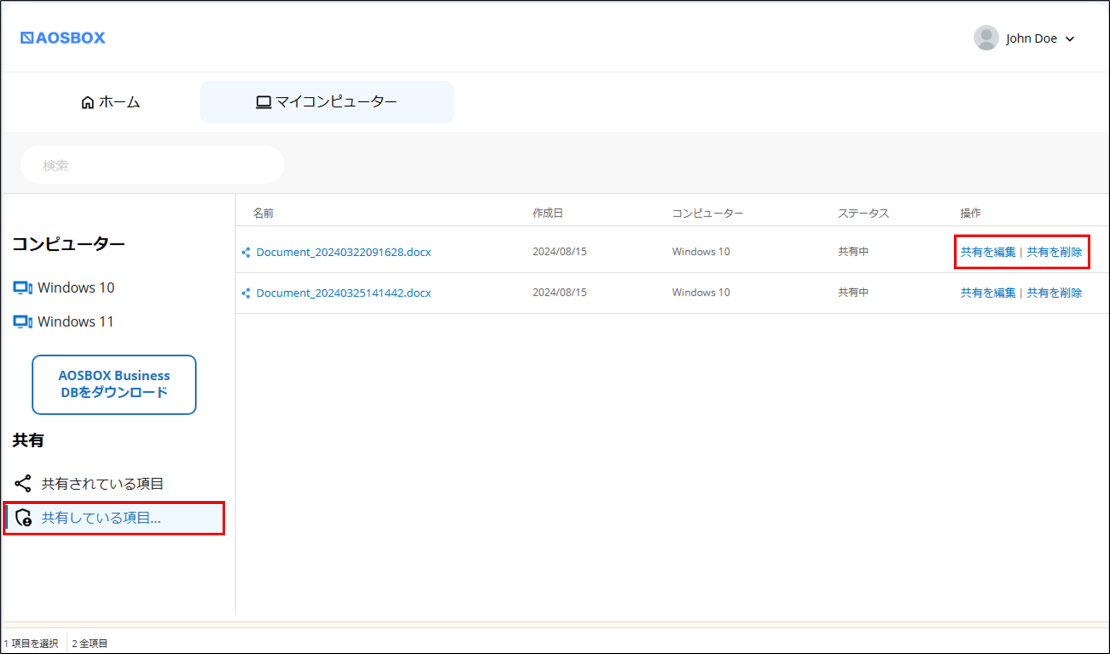Image resolution: width=1110 pixels, height=654 pixels.
Task: Click the 2024/08/15 date in first row
Action: [x=559, y=251]
